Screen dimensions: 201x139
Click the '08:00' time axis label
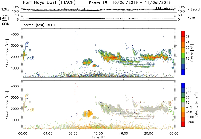pyautogui.click(x=73, y=134)
